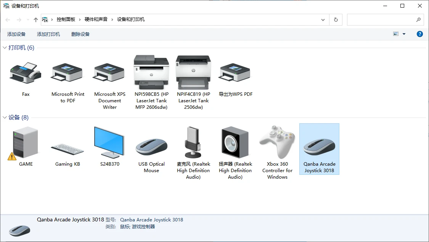Open the address bar history dropdown
This screenshot has height=242, width=429.
pos(323,20)
